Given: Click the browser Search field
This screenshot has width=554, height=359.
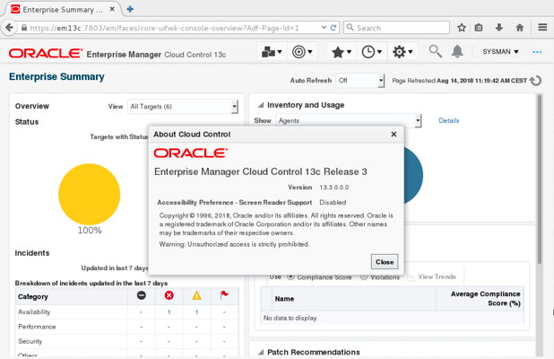Looking at the screenshot, I should click(x=396, y=28).
